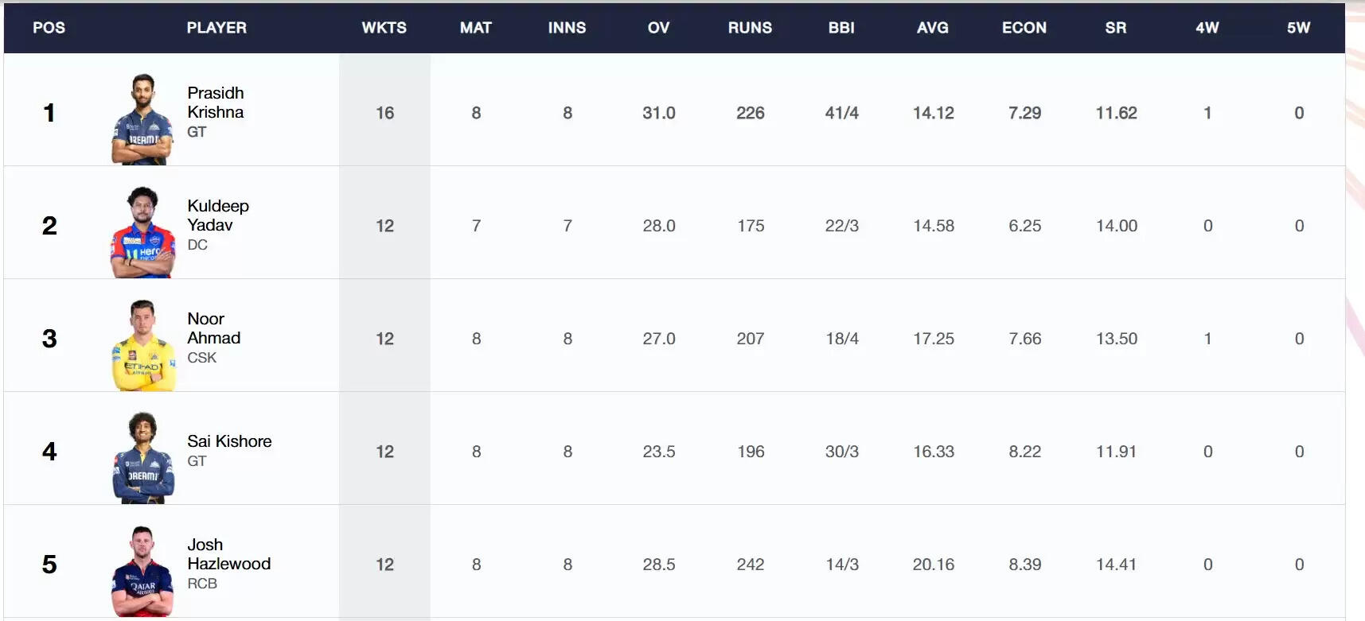Sort by AVG column header
This screenshot has width=1365, height=621.
[x=933, y=28]
